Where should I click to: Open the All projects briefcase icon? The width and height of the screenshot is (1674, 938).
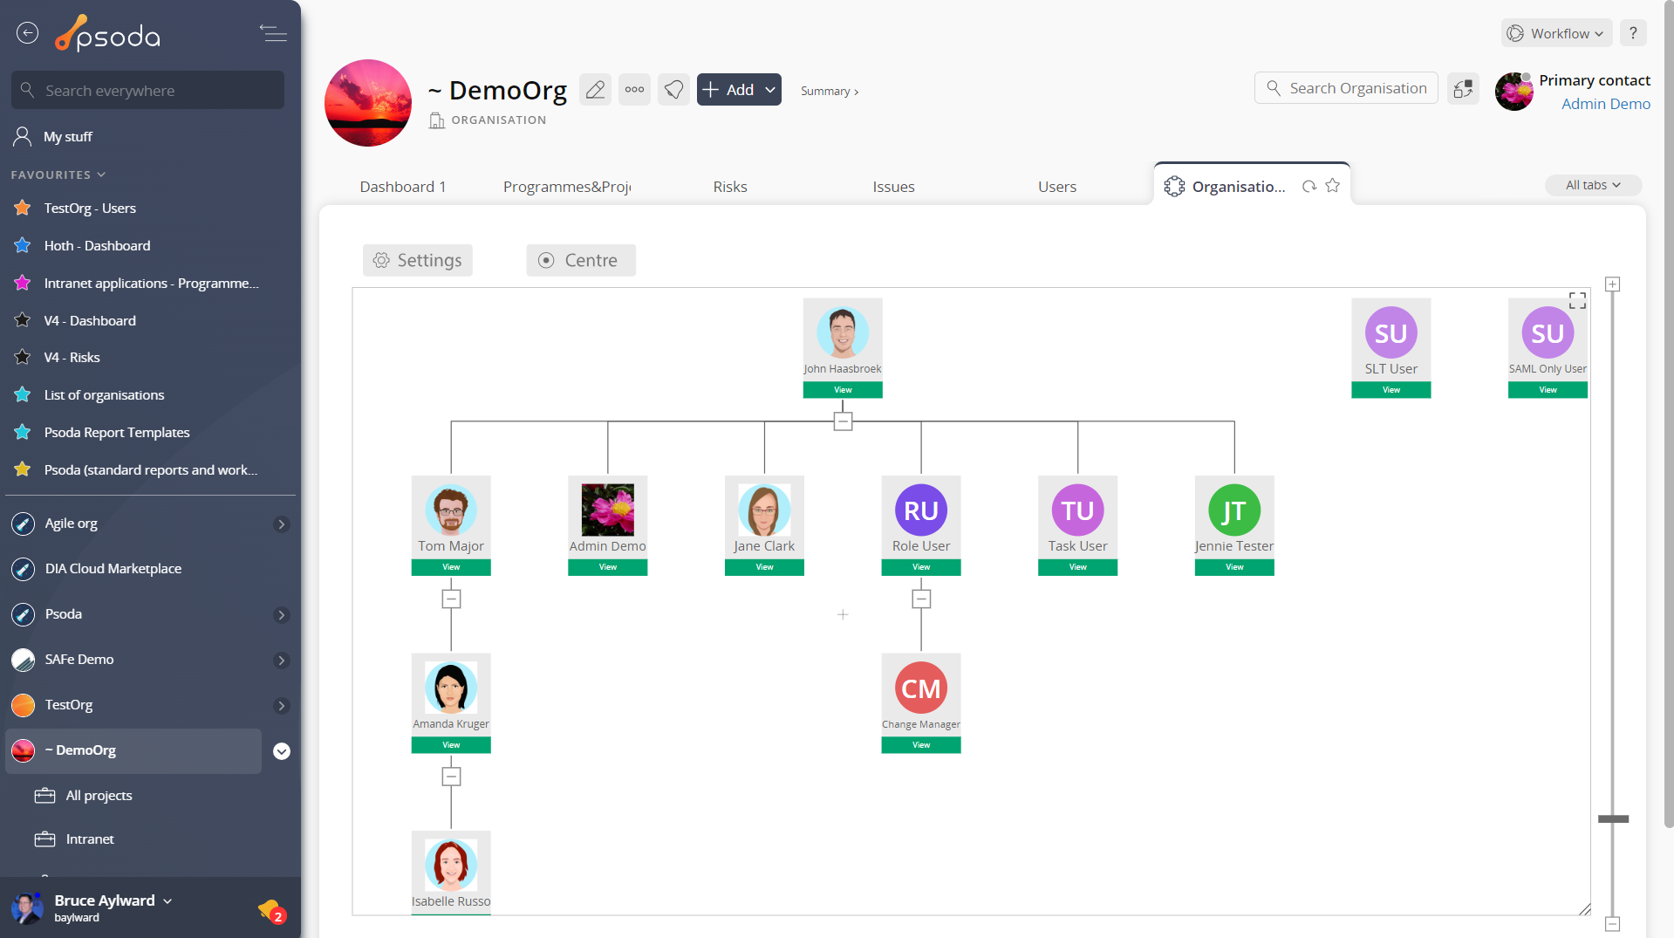(x=44, y=795)
